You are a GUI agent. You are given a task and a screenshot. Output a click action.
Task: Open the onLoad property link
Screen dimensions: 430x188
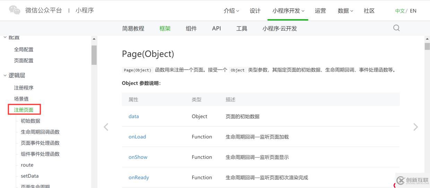pyautogui.click(x=137, y=137)
